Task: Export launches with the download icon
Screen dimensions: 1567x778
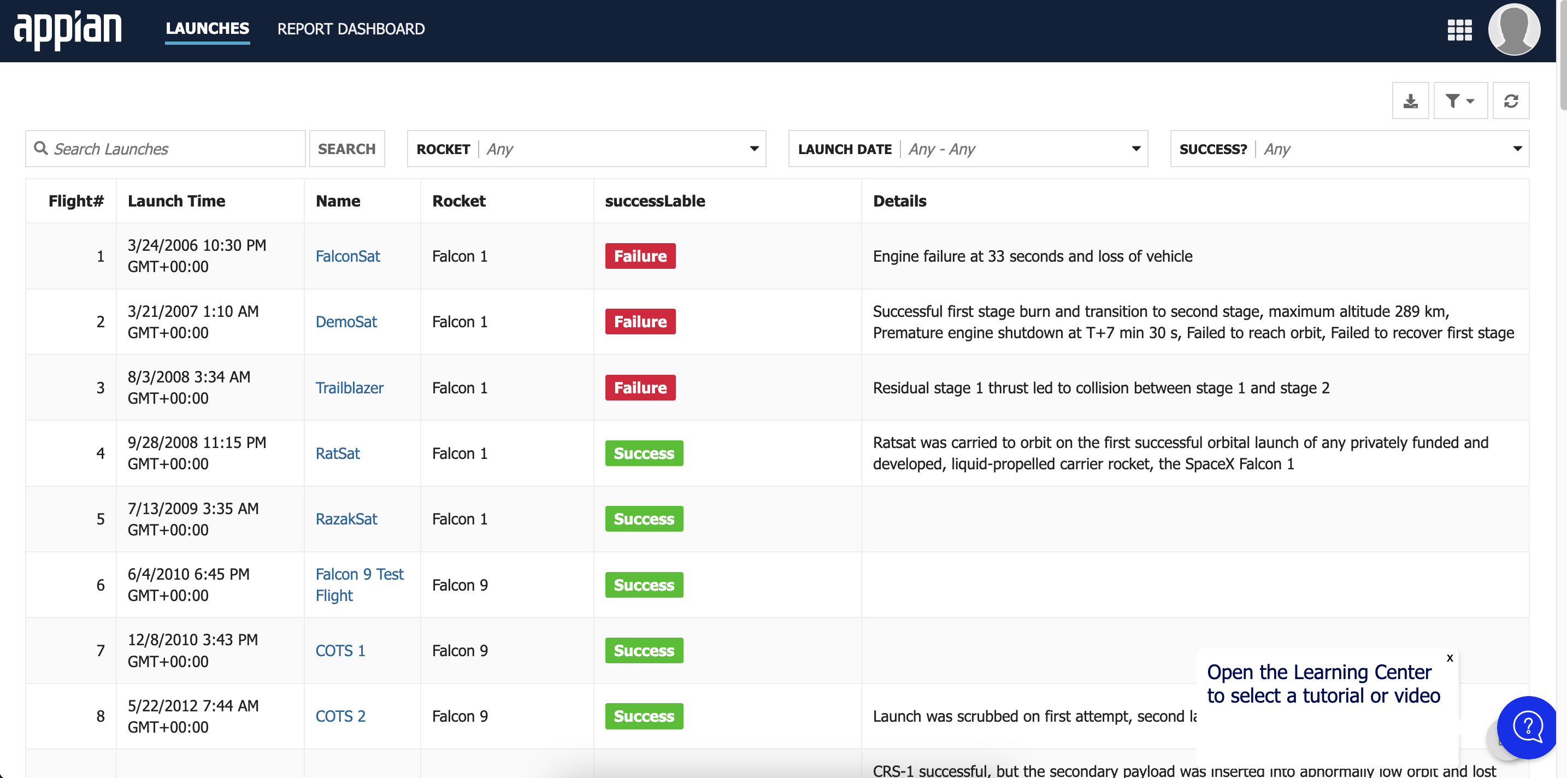Action: (x=1410, y=101)
